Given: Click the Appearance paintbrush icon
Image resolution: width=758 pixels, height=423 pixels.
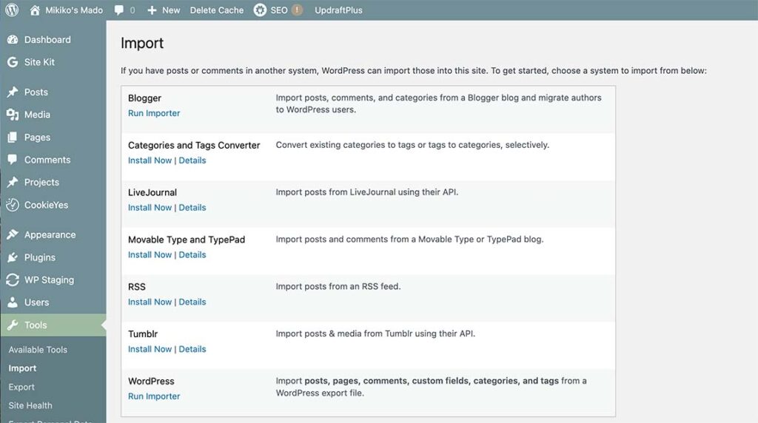Looking at the screenshot, I should point(13,234).
